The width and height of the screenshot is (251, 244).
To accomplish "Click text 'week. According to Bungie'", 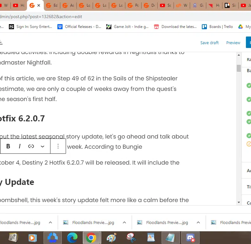I will pyautogui.click(x=104, y=147).
